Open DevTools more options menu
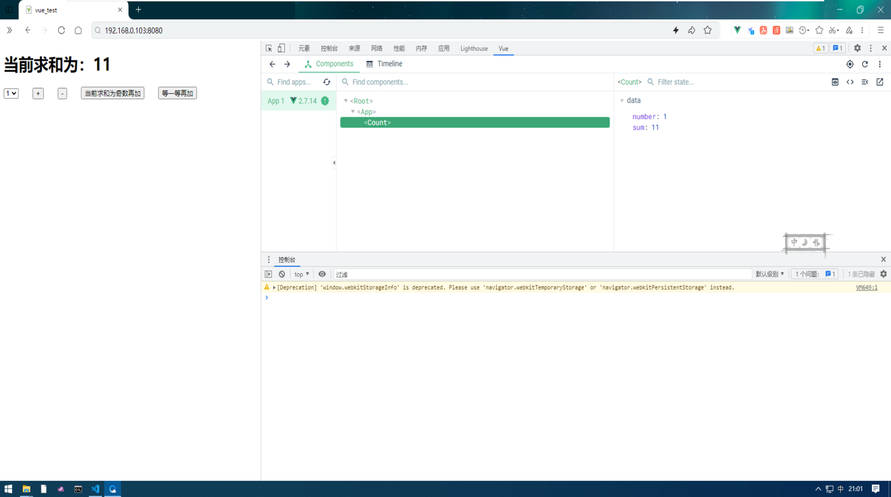Viewport: 891px width, 497px height. (x=871, y=48)
